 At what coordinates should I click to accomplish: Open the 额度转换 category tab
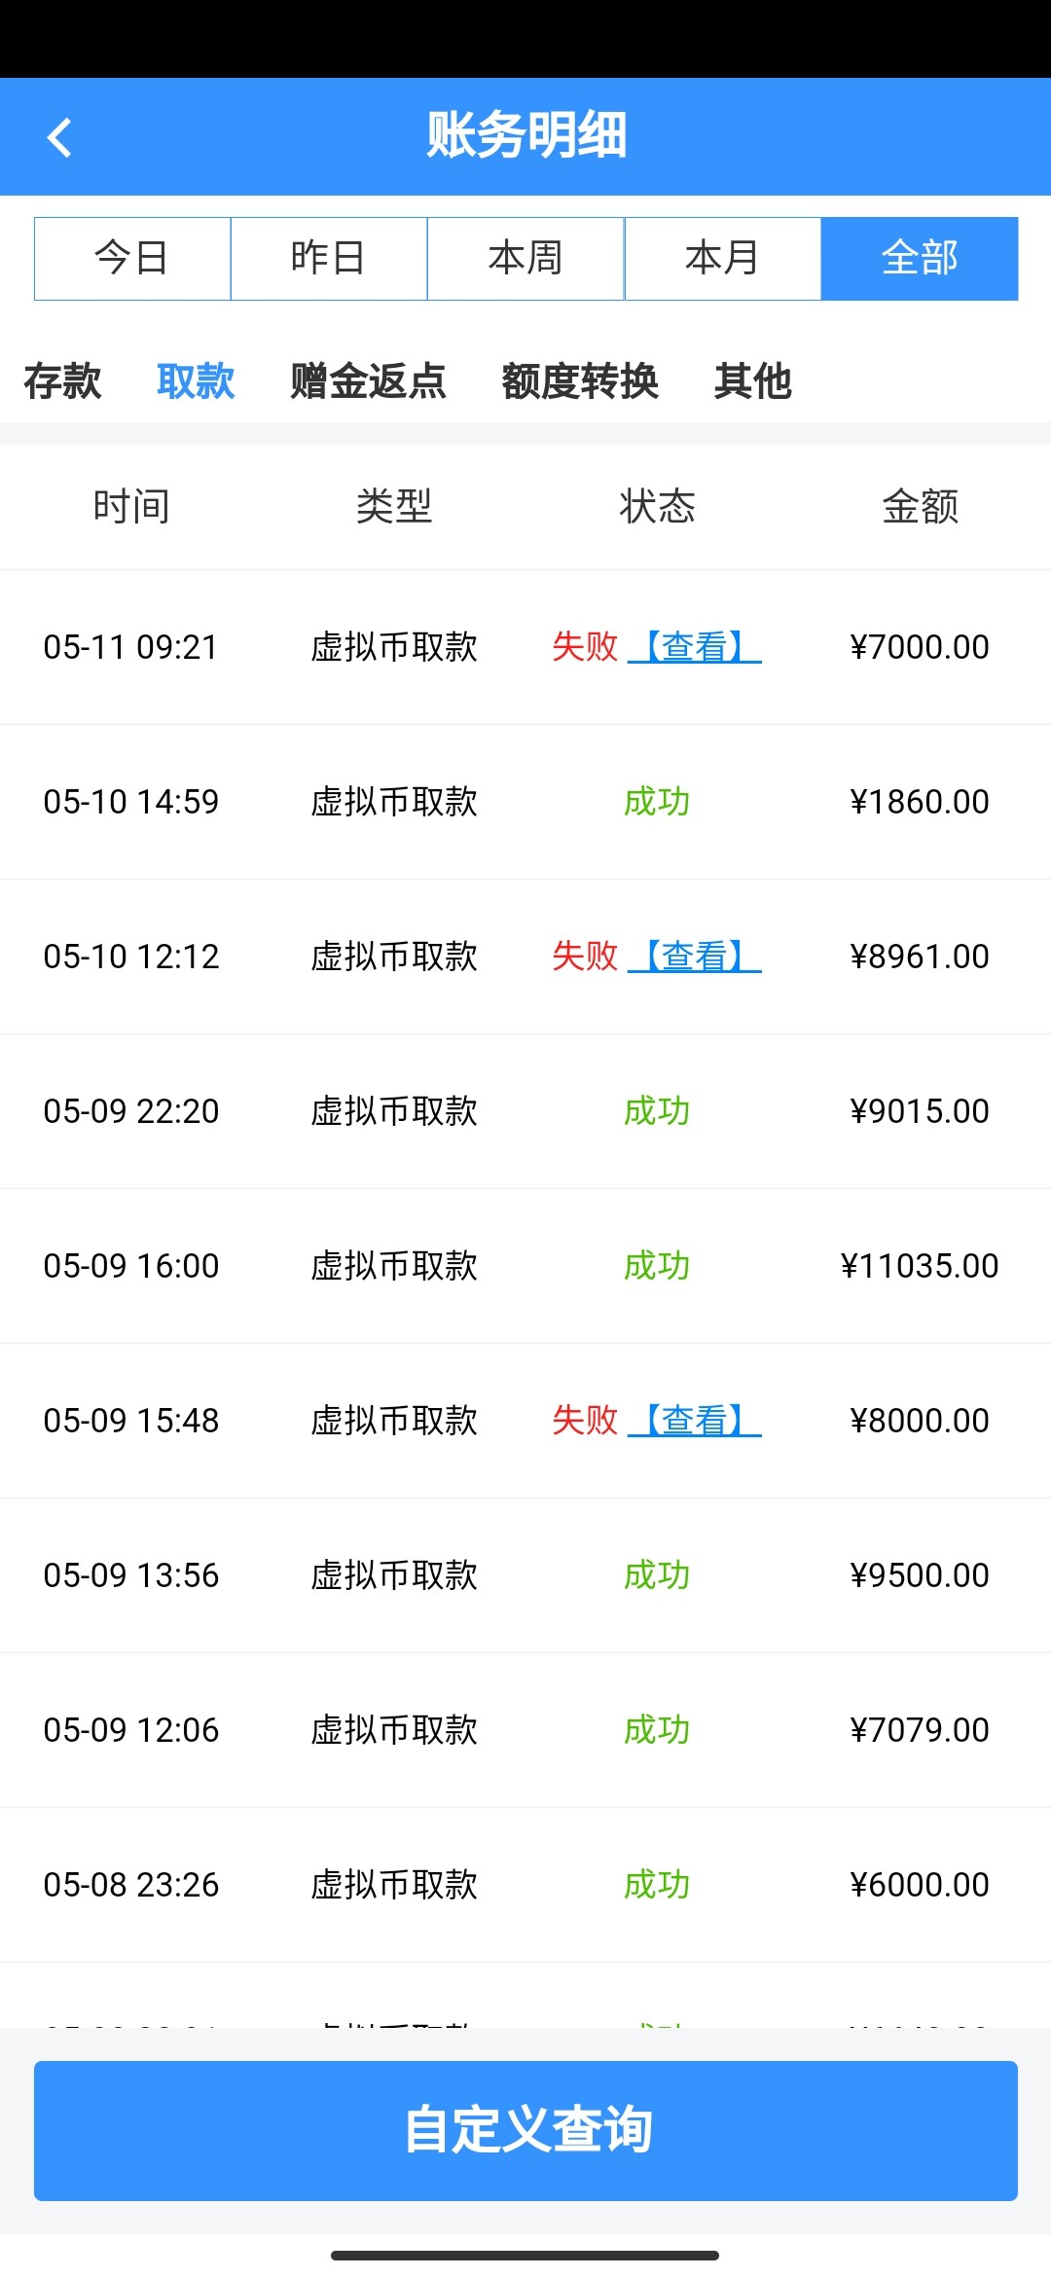click(580, 380)
